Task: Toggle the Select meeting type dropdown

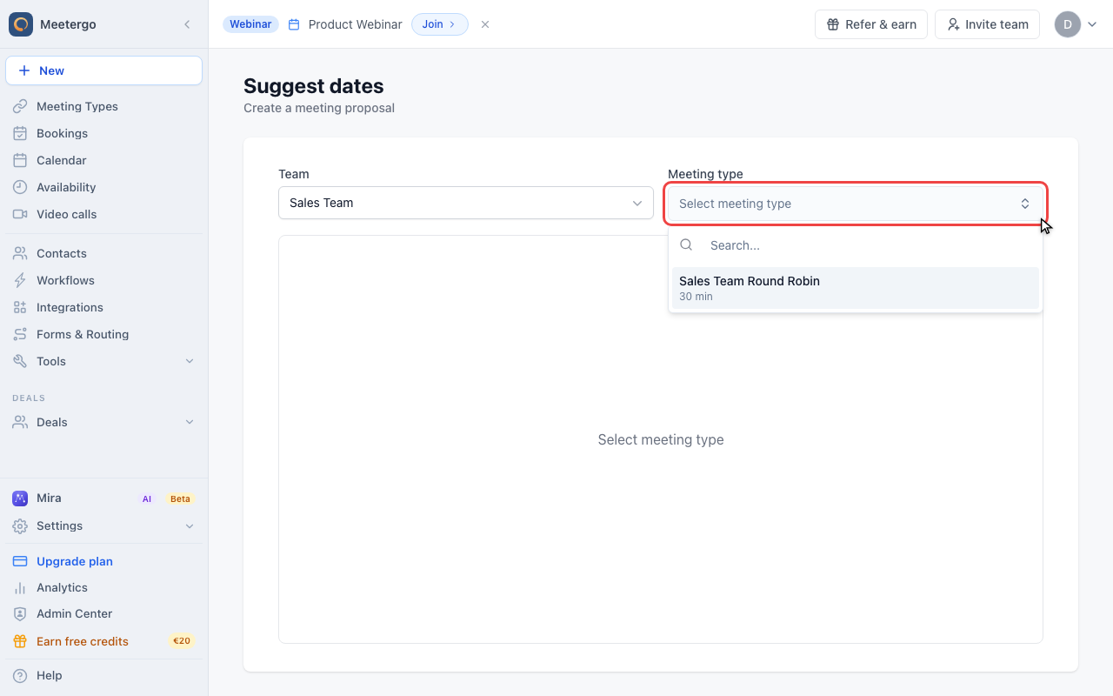Action: click(x=856, y=204)
